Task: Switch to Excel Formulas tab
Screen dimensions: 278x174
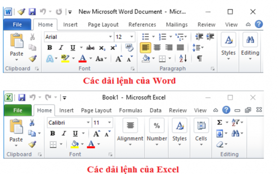Action: 131,111
